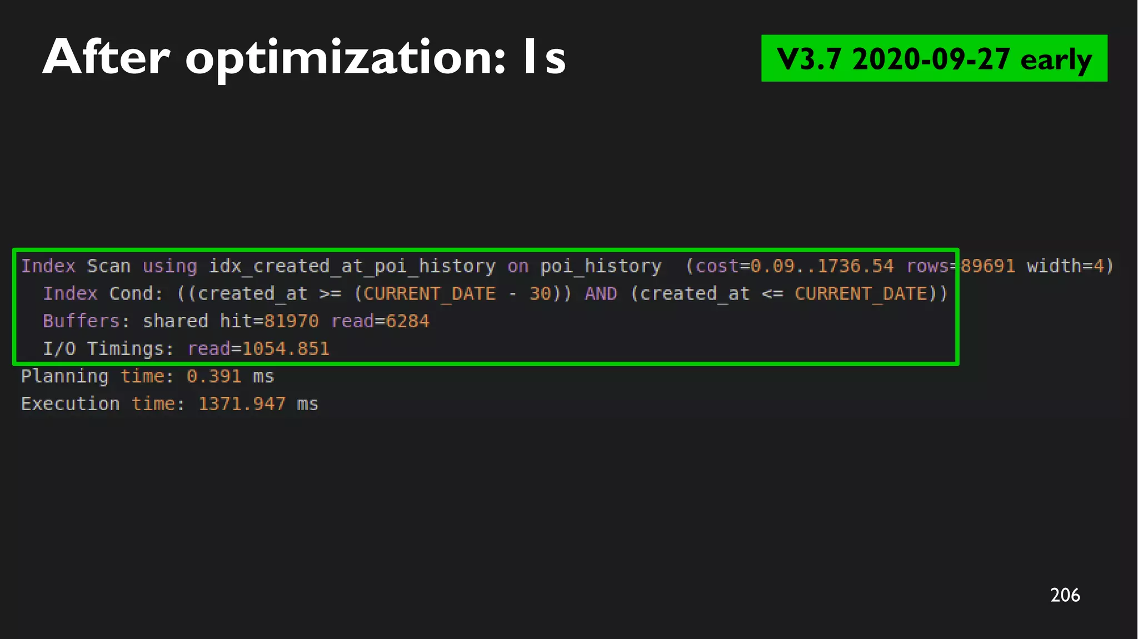Click the 'Index Cond:' condition line

[495, 293]
